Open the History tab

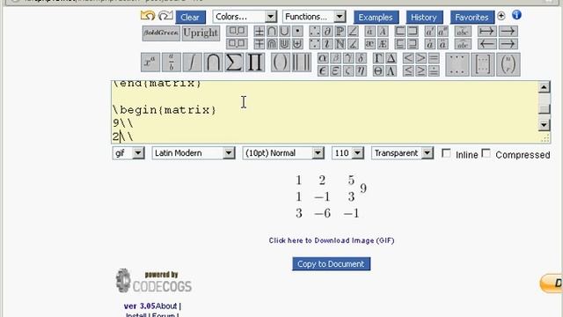(424, 18)
